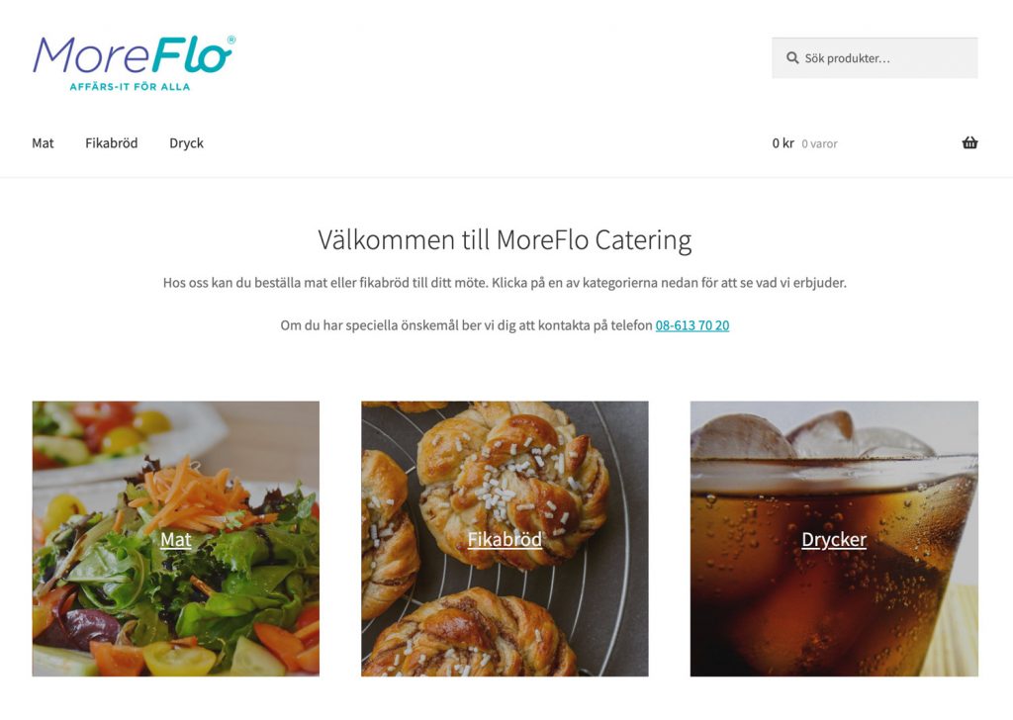Click the AFFÄRS-IT FÖR ALLA tagline
This screenshot has width=1013, height=720.
[130, 86]
